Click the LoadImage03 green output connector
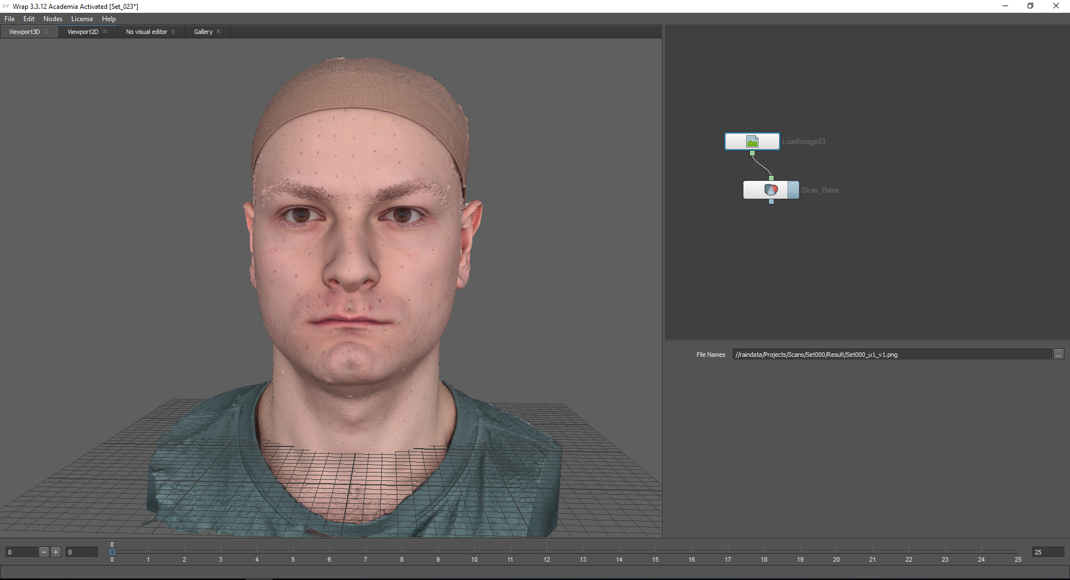1070x580 pixels. click(752, 153)
